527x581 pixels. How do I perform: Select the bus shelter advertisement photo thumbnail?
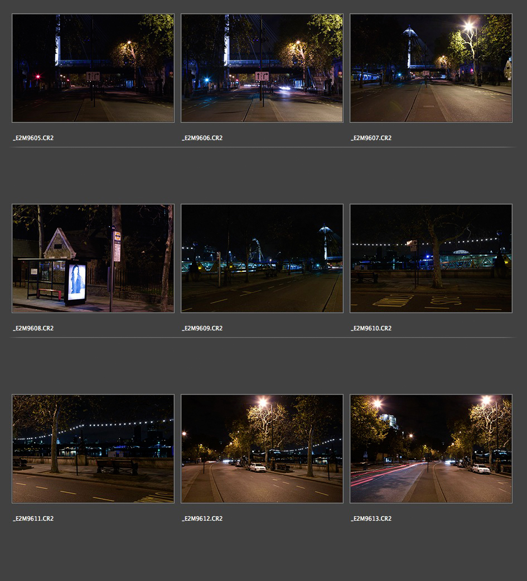[93, 258]
